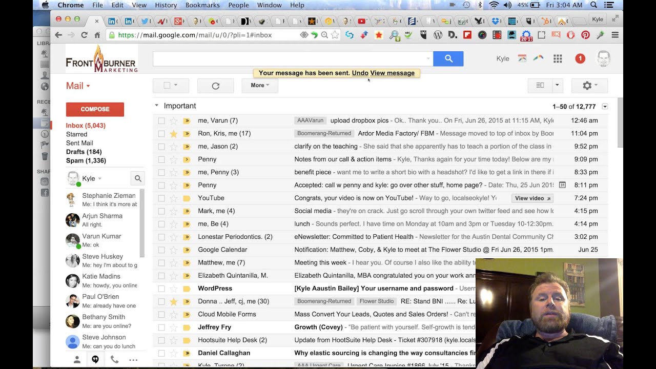The width and height of the screenshot is (656, 369).
Task: Switch to the YouTube browser tab
Action: coord(362,21)
